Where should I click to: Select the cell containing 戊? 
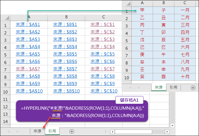point(142,40)
